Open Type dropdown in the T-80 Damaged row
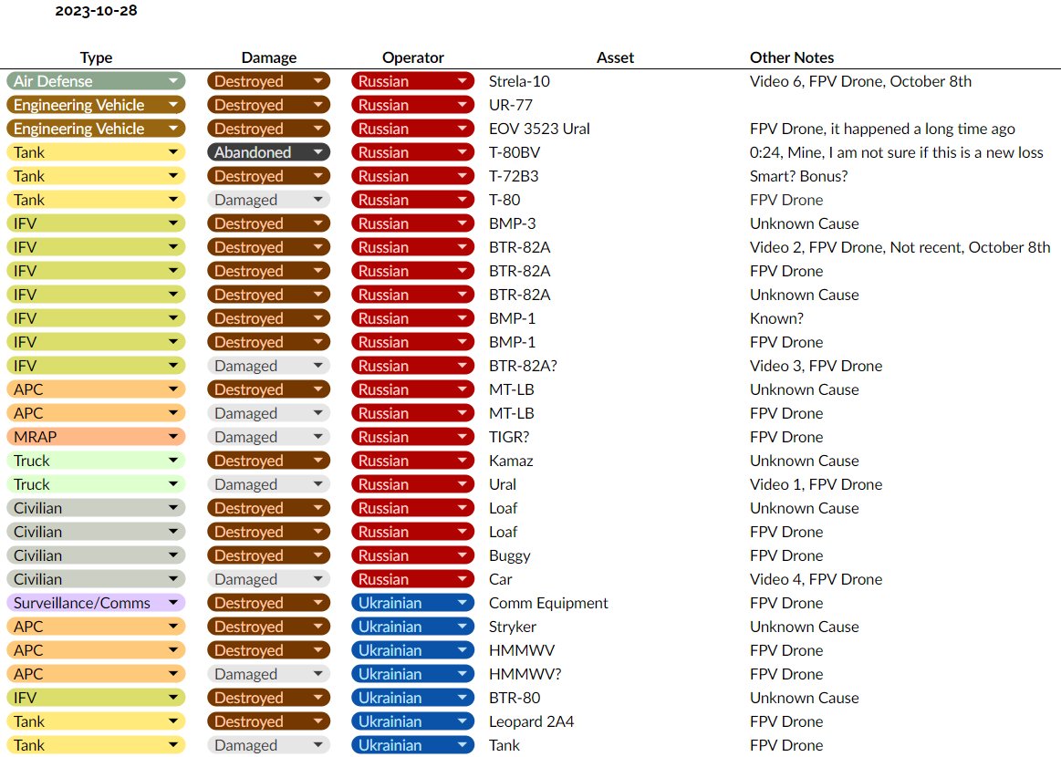The height and width of the screenshot is (757, 1061). (x=96, y=200)
